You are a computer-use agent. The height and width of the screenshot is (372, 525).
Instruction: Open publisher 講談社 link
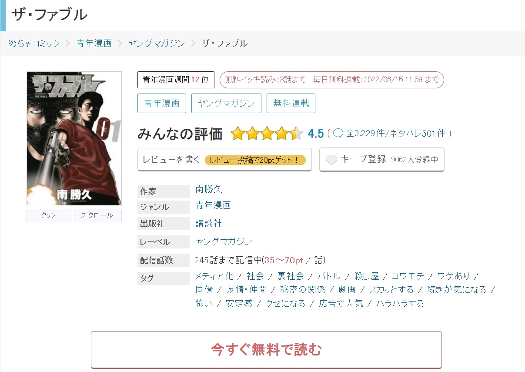pyautogui.click(x=209, y=224)
